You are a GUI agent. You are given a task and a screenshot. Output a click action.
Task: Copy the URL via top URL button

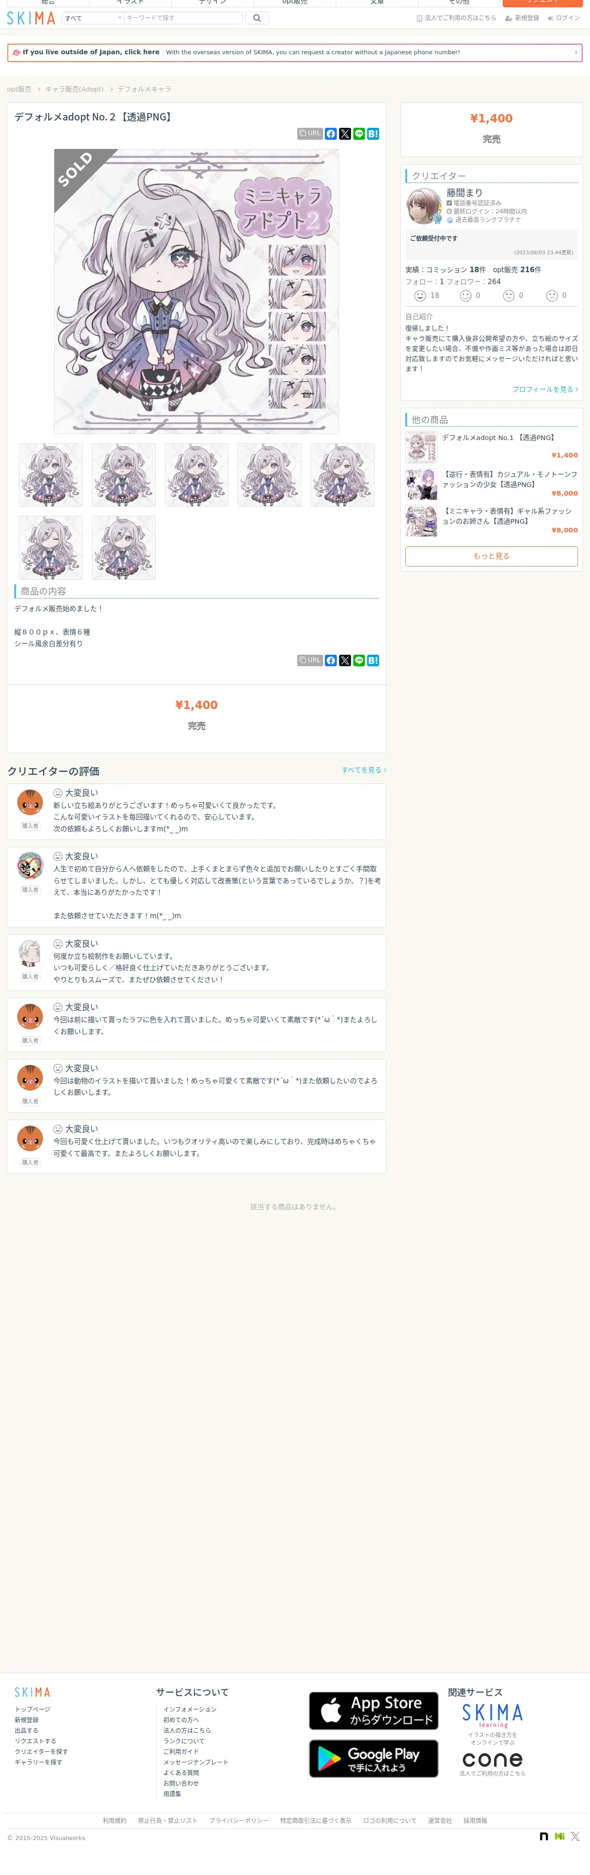pyautogui.click(x=309, y=134)
